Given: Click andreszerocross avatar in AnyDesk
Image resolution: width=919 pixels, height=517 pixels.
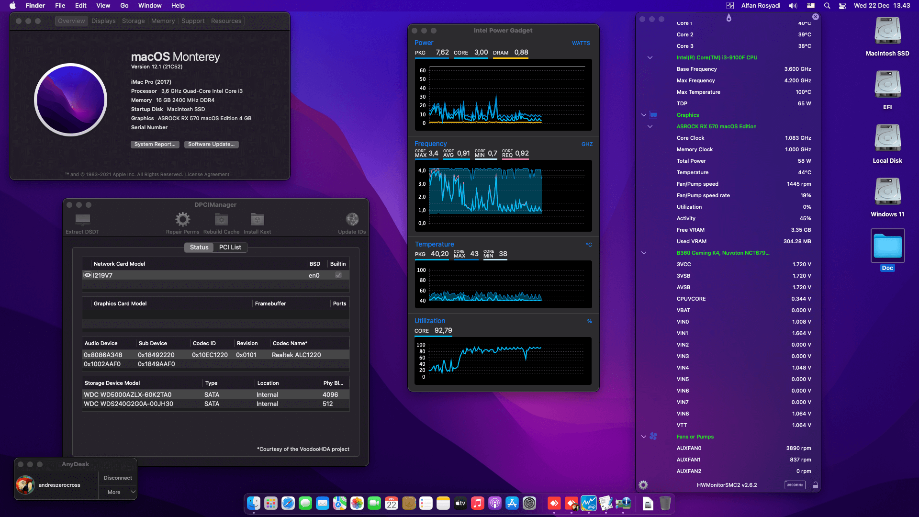Looking at the screenshot, I should 25,485.
